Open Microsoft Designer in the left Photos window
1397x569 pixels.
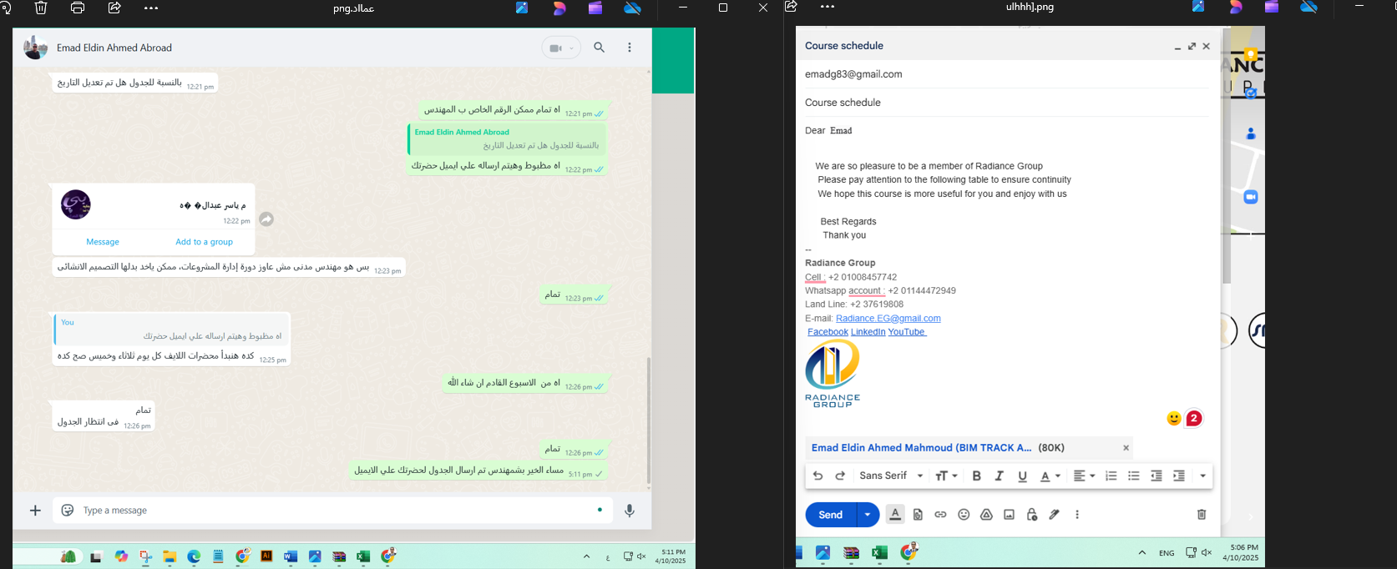559,8
